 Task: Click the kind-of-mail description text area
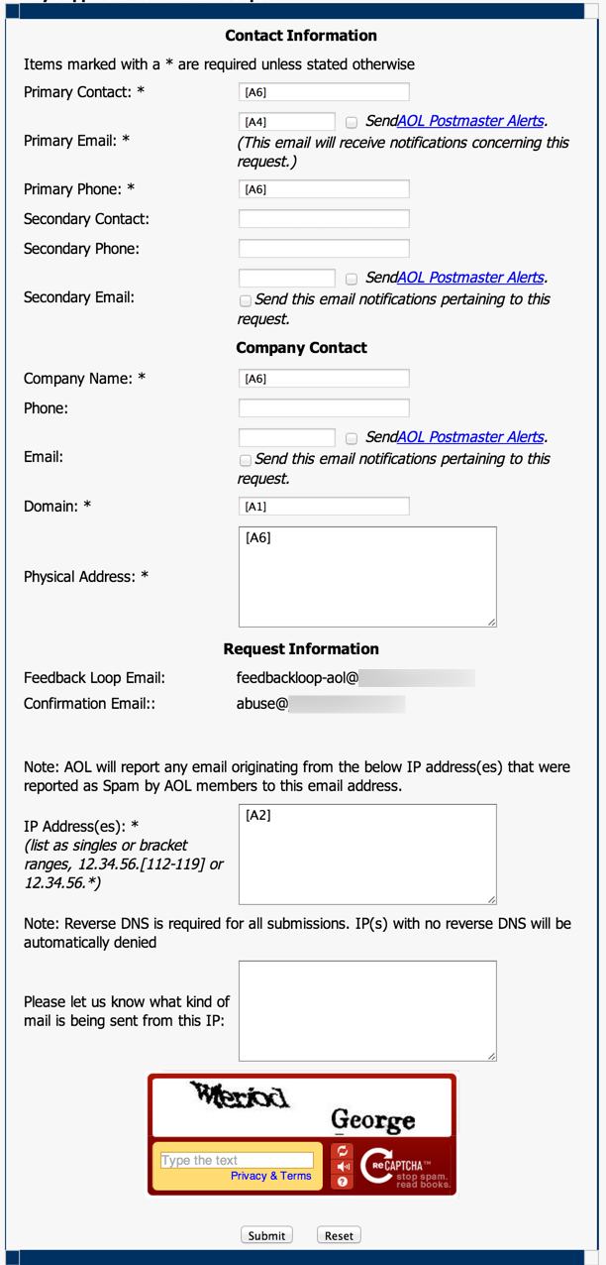pos(367,1011)
